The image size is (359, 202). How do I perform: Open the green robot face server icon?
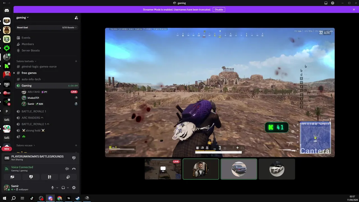7,48
